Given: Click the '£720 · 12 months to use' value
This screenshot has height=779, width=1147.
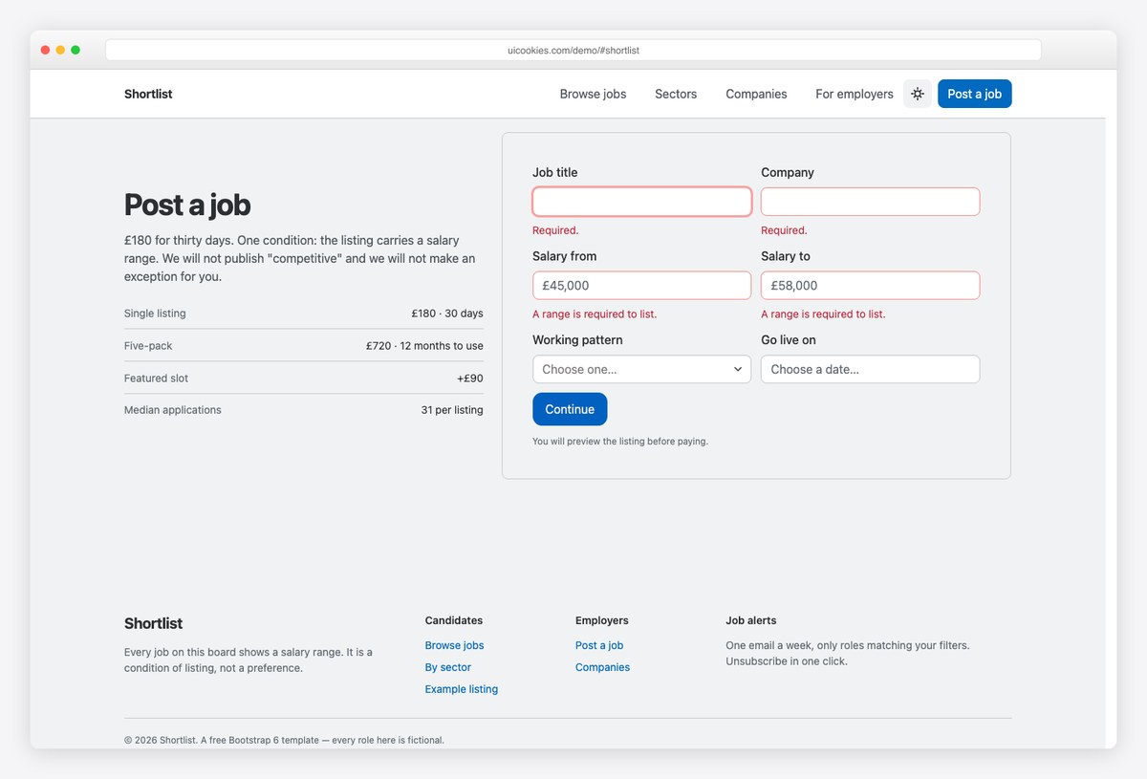Looking at the screenshot, I should pyautogui.click(x=424, y=346).
